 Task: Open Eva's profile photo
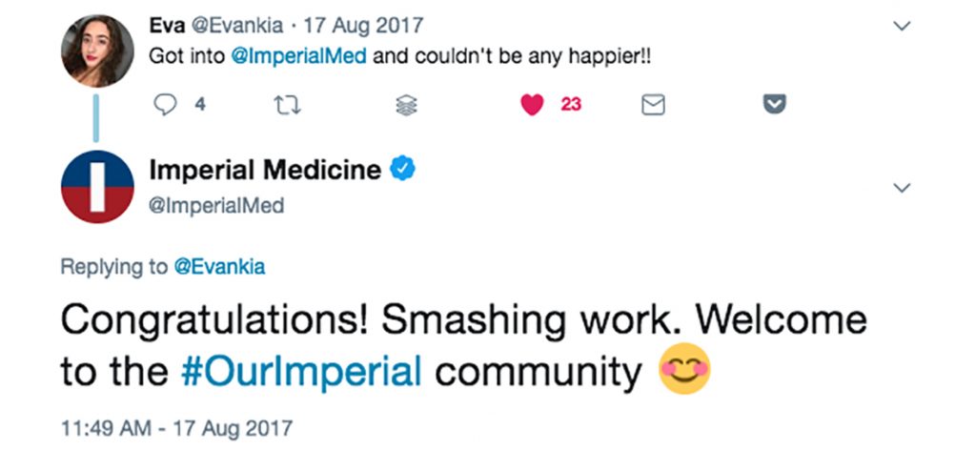tap(97, 51)
